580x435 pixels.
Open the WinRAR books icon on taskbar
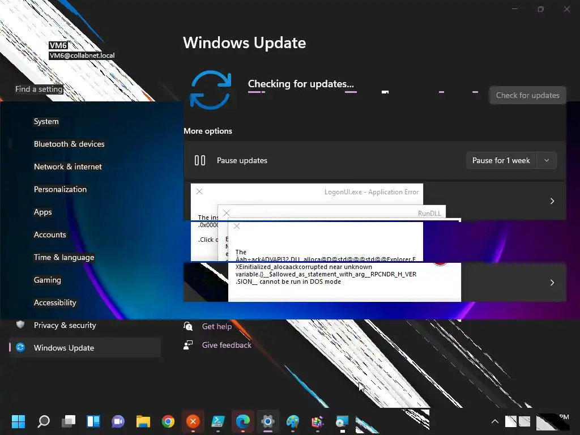click(x=317, y=421)
